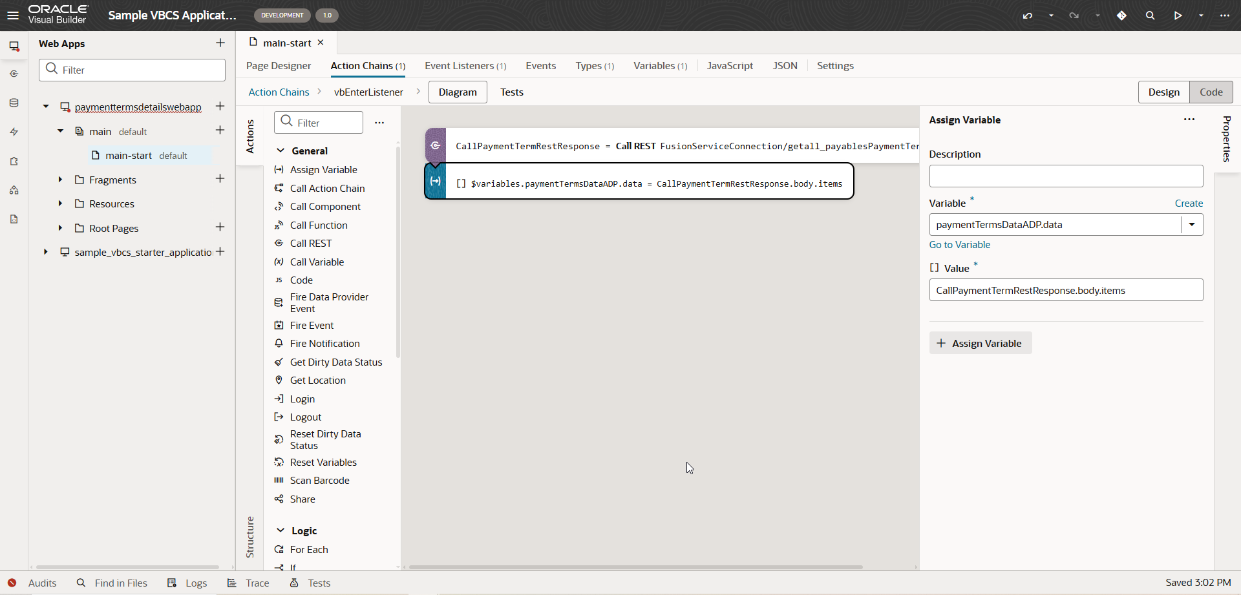Image resolution: width=1241 pixels, height=595 pixels.
Task: Switch to Settings tab
Action: 835,66
